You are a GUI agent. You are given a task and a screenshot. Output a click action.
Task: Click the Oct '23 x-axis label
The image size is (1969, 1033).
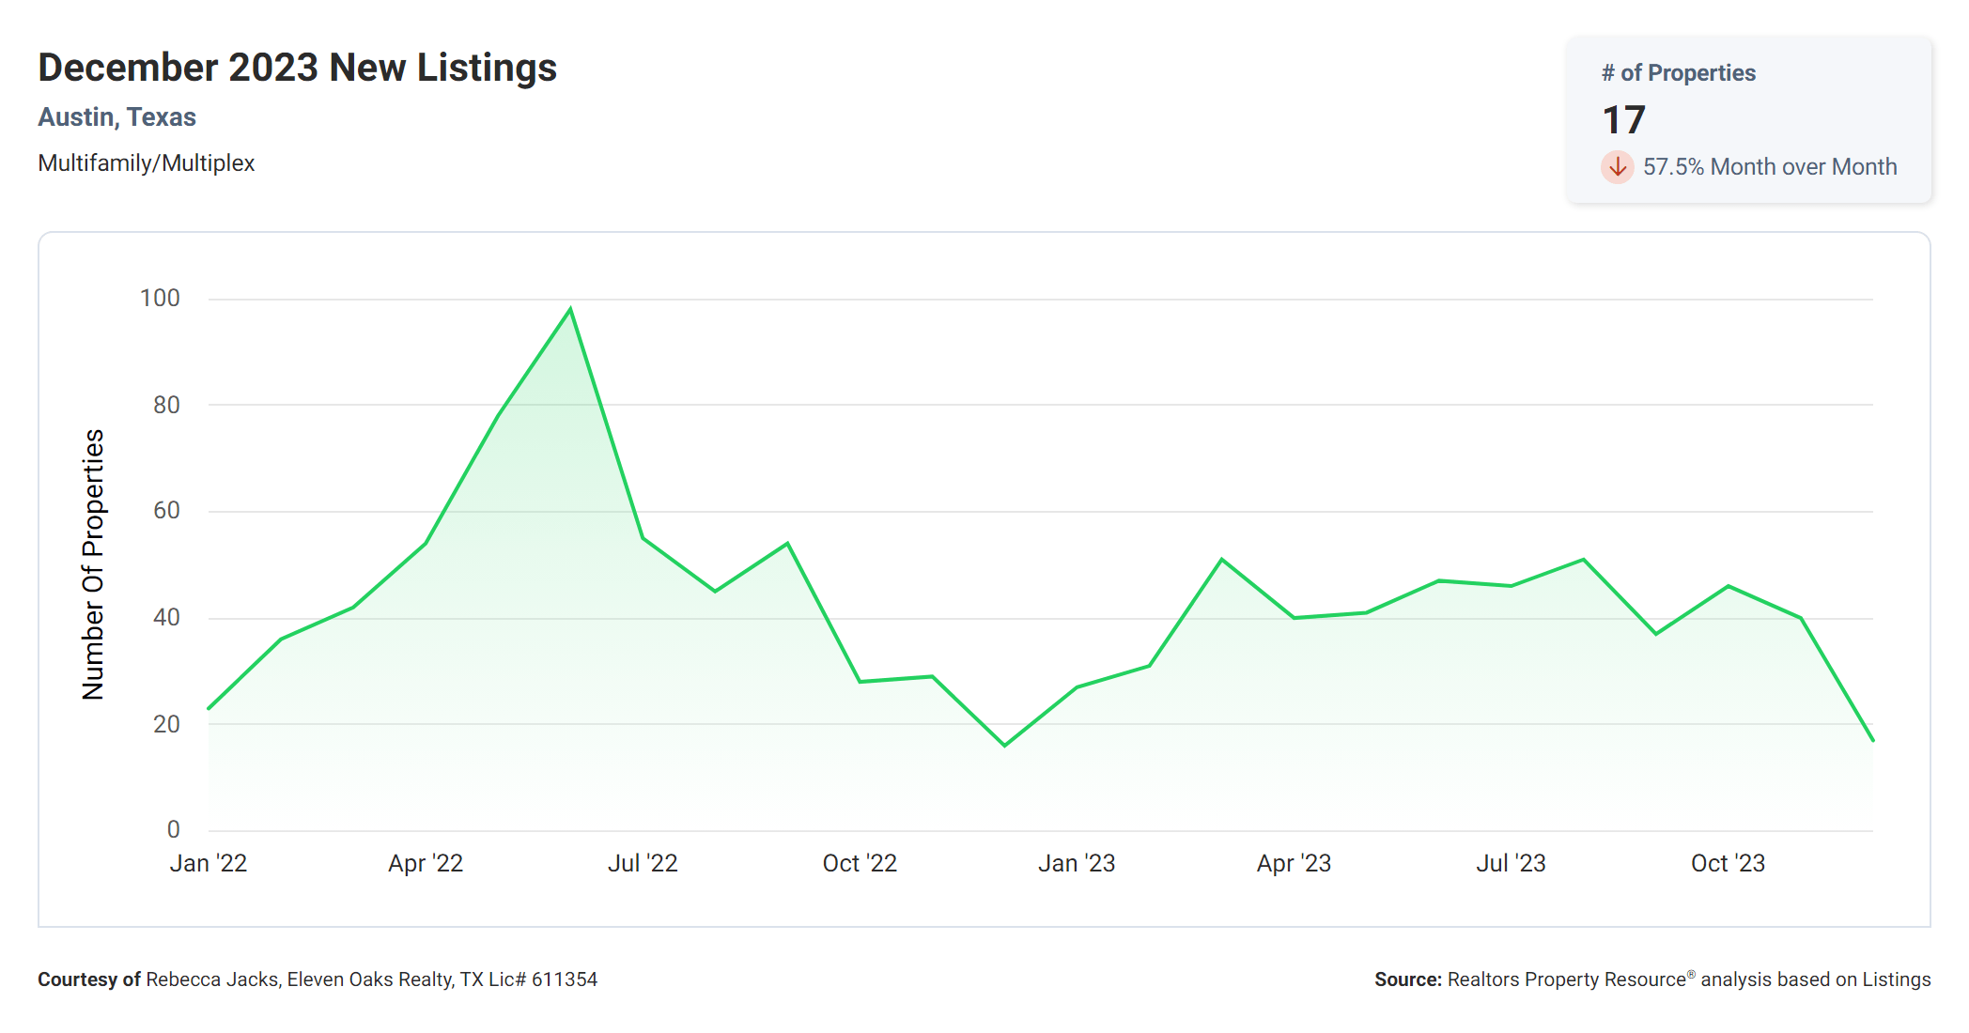(1728, 863)
